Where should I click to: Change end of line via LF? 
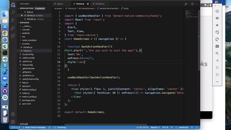tap(172, 127)
